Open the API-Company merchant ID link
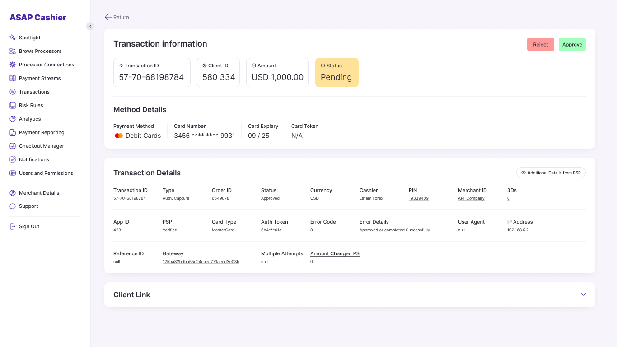617x347 pixels. tap(471, 198)
